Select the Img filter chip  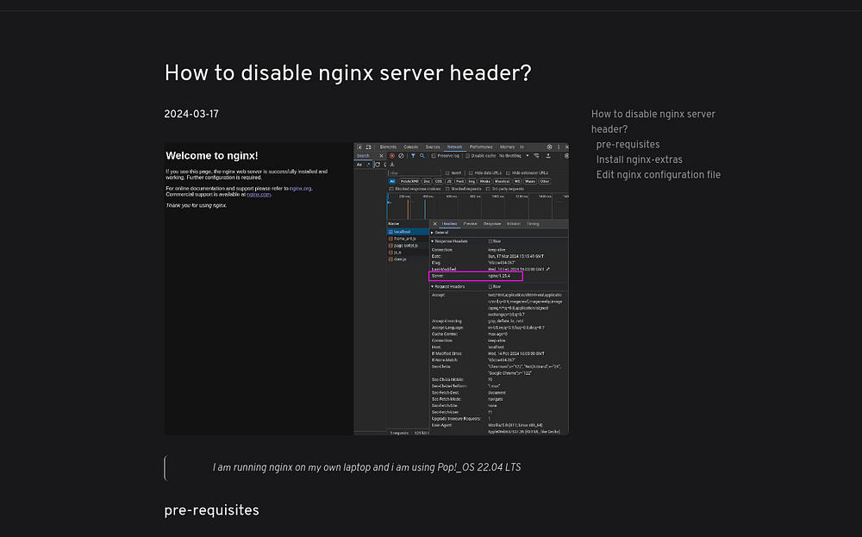[472, 181]
